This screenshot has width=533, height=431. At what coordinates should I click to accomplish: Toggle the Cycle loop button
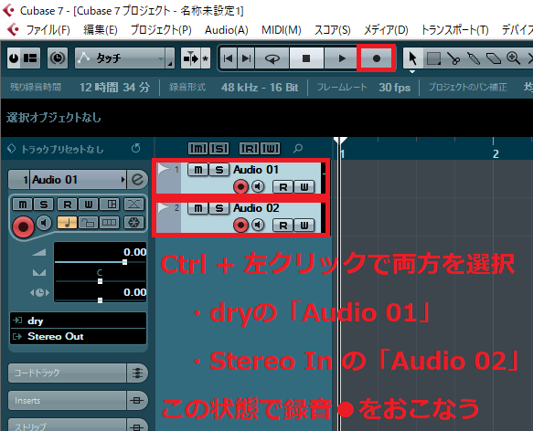(x=272, y=58)
